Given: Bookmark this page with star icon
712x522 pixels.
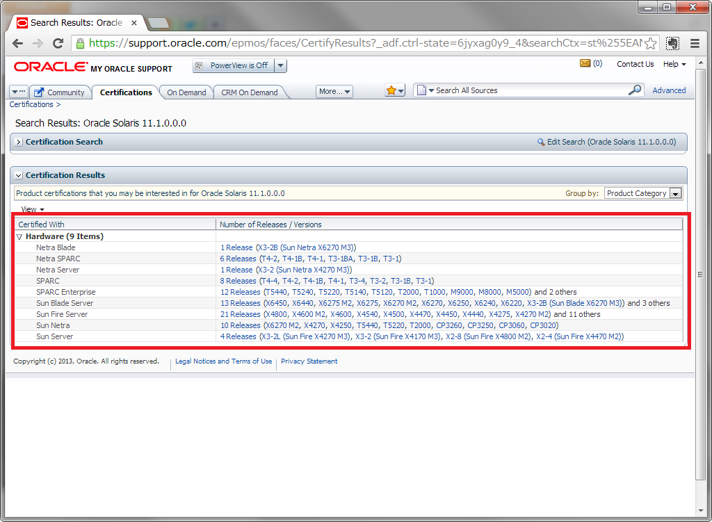Looking at the screenshot, I should 650,44.
